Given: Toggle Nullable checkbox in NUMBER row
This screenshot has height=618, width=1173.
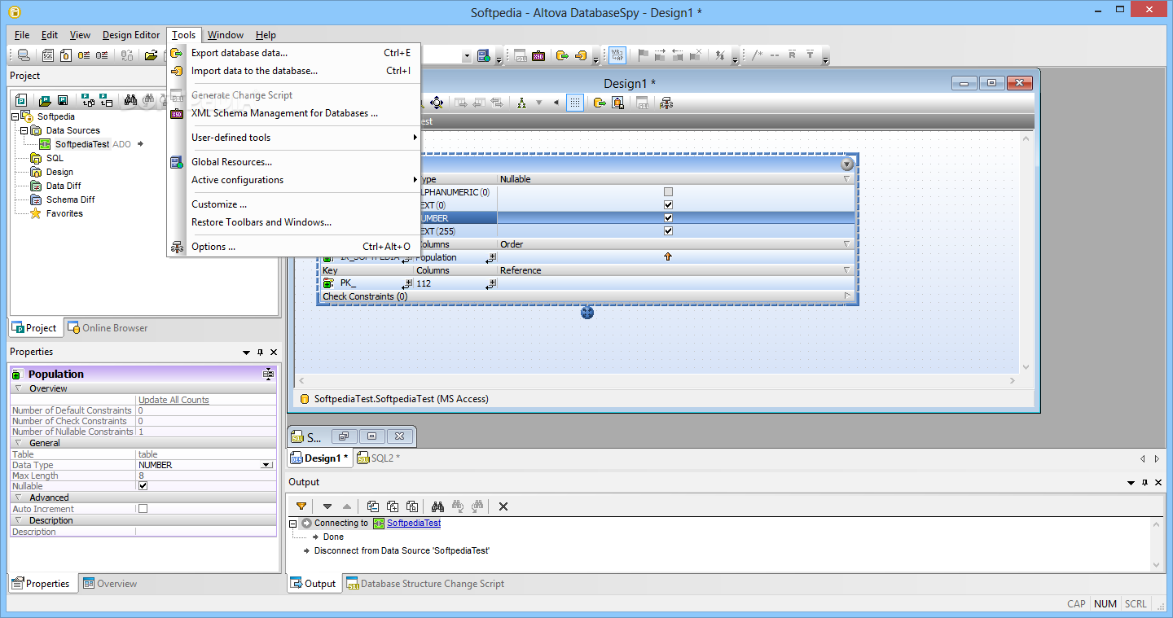Looking at the screenshot, I should point(669,218).
